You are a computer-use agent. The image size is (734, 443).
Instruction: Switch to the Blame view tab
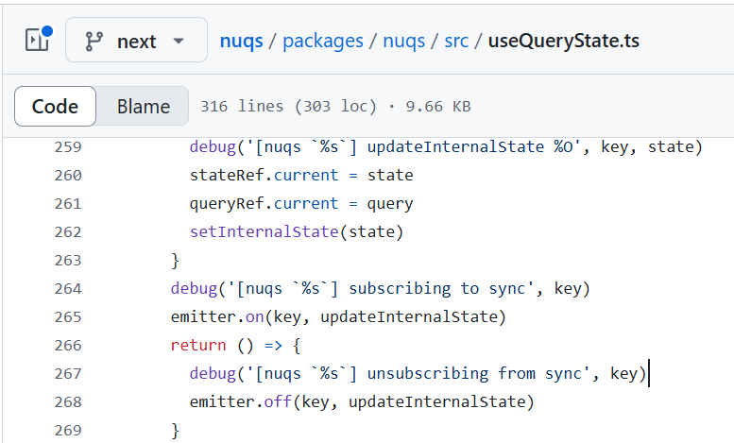pyautogui.click(x=144, y=107)
